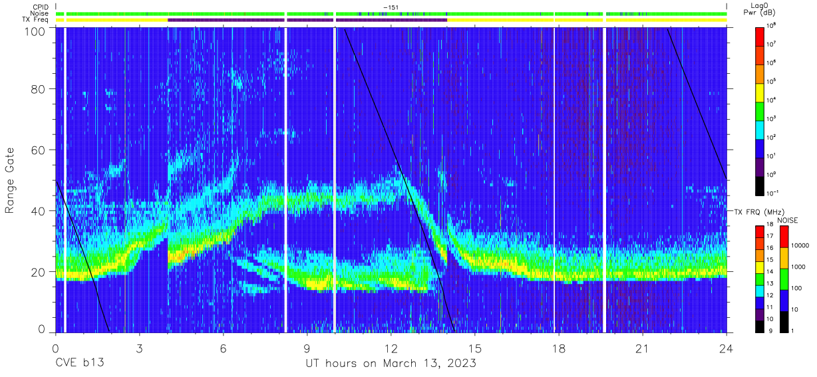The width and height of the screenshot is (817, 377).
Task: Click the Noise row label
Action: pos(39,13)
